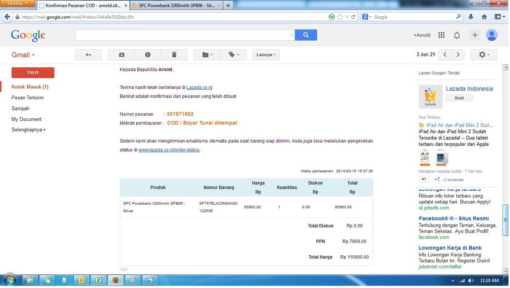Screen dimensions: 510x288
Task: Return to inbox with back arrow button
Action: [x=88, y=55]
